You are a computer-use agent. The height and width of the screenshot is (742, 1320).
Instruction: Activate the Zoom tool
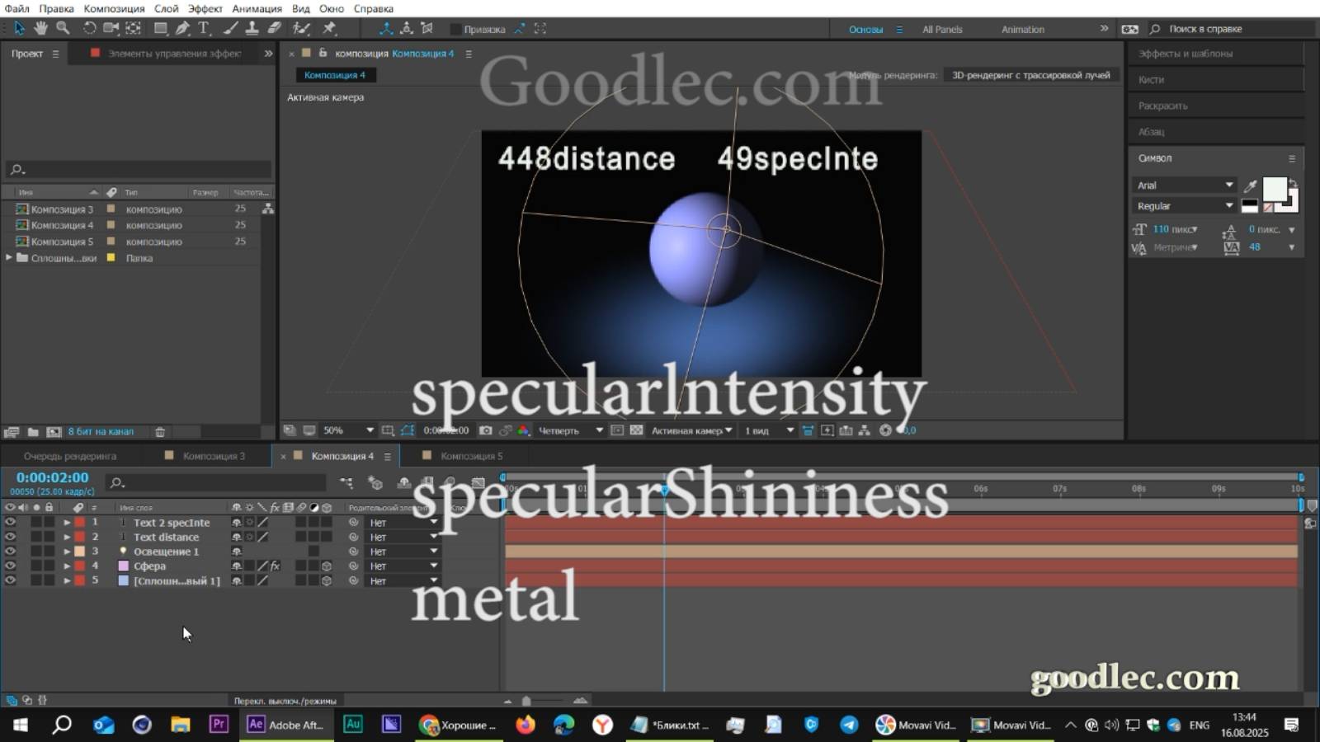(x=62, y=28)
